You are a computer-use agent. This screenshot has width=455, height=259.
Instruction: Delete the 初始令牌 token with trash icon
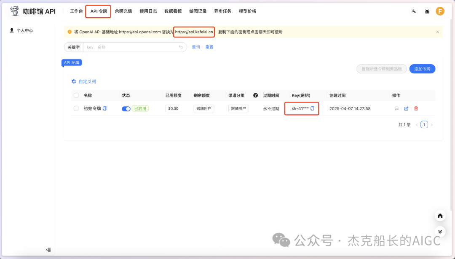point(416,108)
